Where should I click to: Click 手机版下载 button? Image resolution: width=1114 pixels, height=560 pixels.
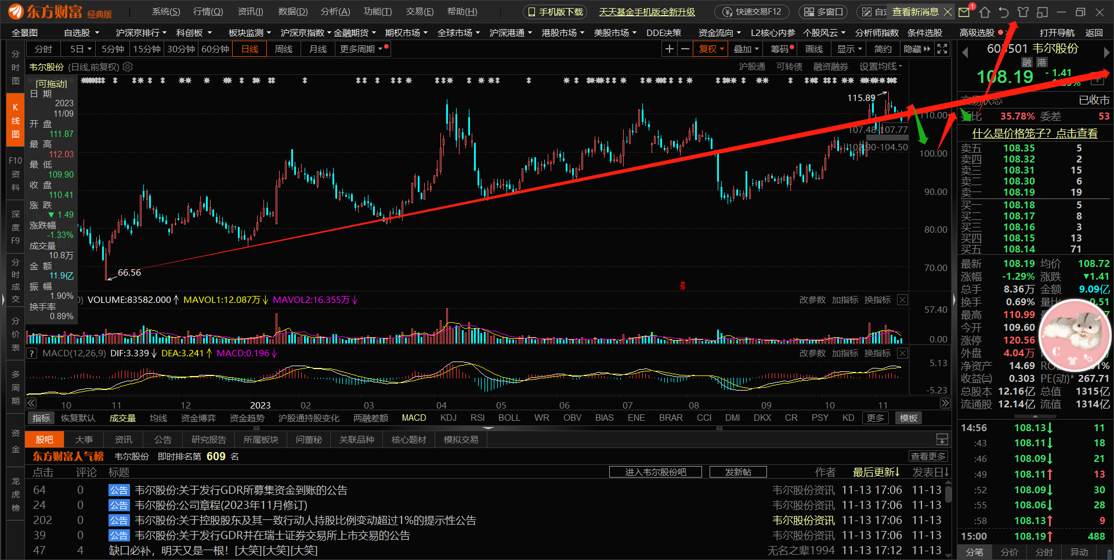point(555,12)
